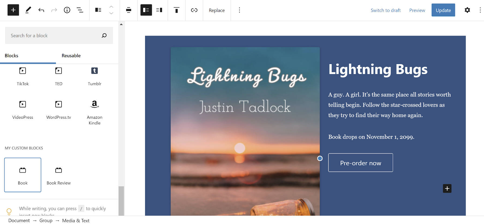Click the Switch to draft link
Screen dimensions: 484x224
coord(385,10)
